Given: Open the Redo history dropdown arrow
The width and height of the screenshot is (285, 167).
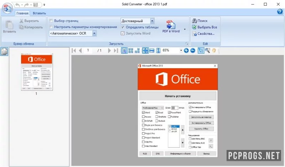Looking at the screenshot, I should click(31, 5).
